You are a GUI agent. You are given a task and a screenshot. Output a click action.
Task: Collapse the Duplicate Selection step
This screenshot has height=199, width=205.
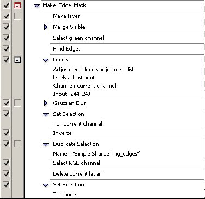pyautogui.click(x=45, y=145)
